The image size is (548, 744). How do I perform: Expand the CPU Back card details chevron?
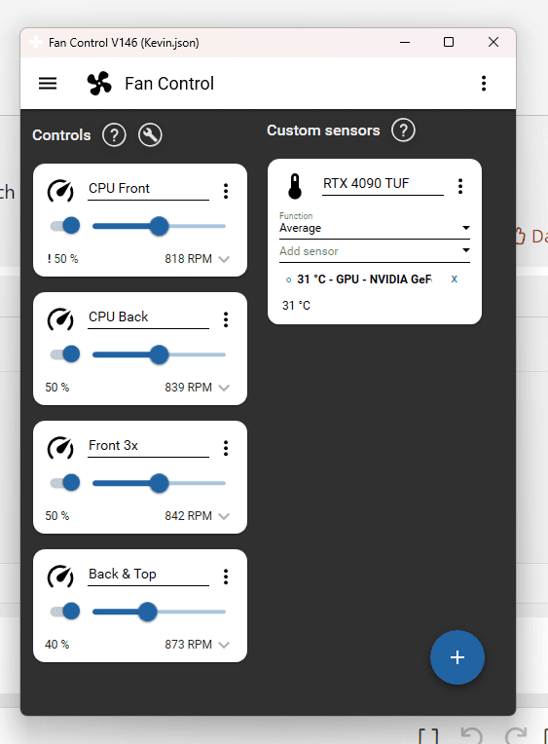tap(224, 388)
